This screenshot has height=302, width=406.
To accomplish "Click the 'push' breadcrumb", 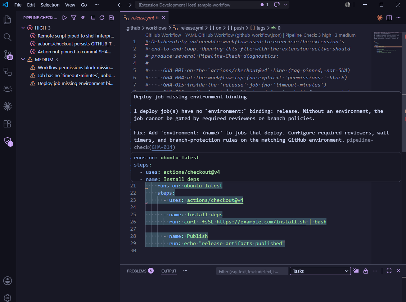I will (x=236, y=28).
